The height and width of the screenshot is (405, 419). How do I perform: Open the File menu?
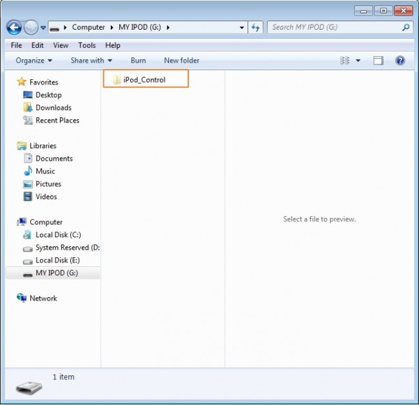coord(16,45)
